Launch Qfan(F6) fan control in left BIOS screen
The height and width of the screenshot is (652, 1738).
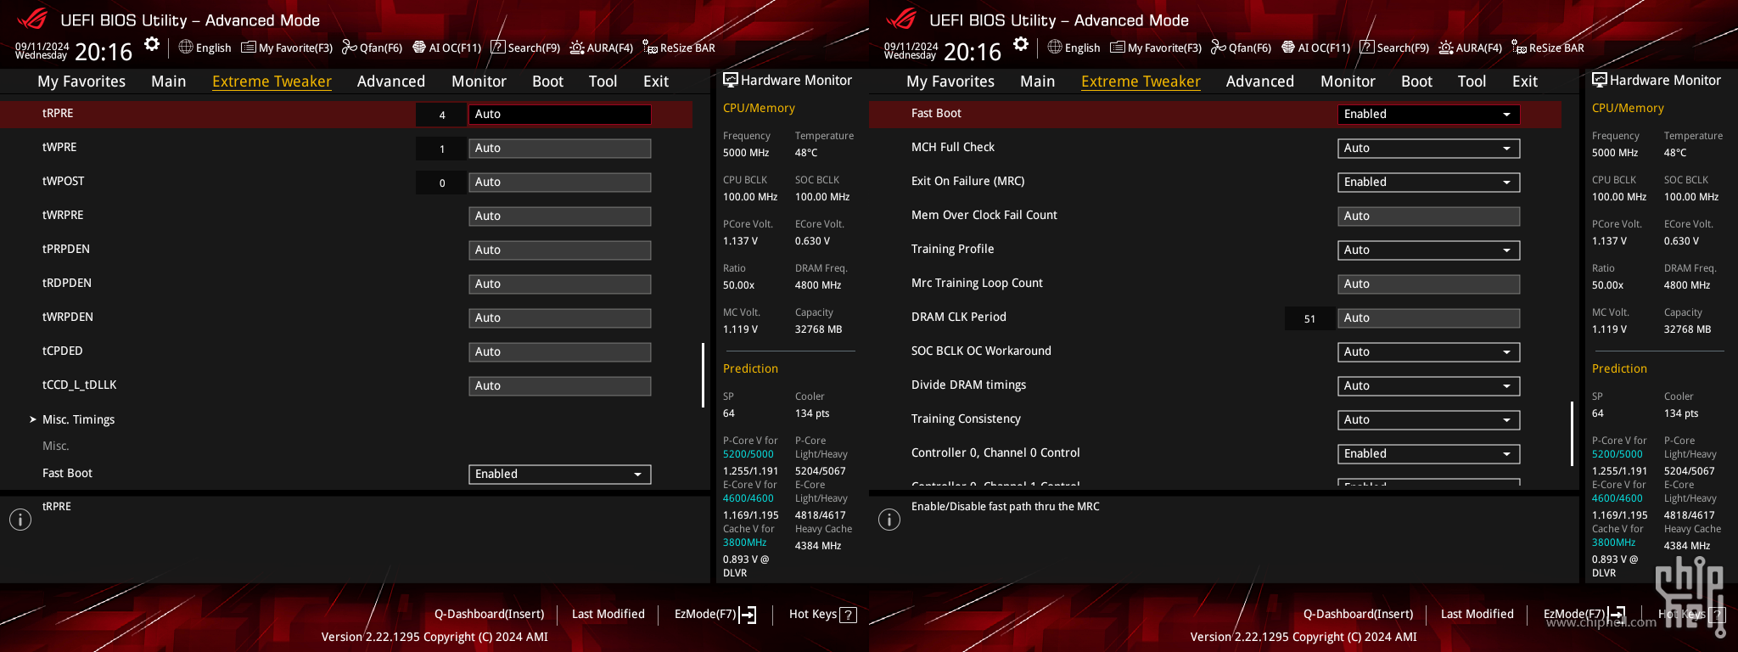pos(372,48)
